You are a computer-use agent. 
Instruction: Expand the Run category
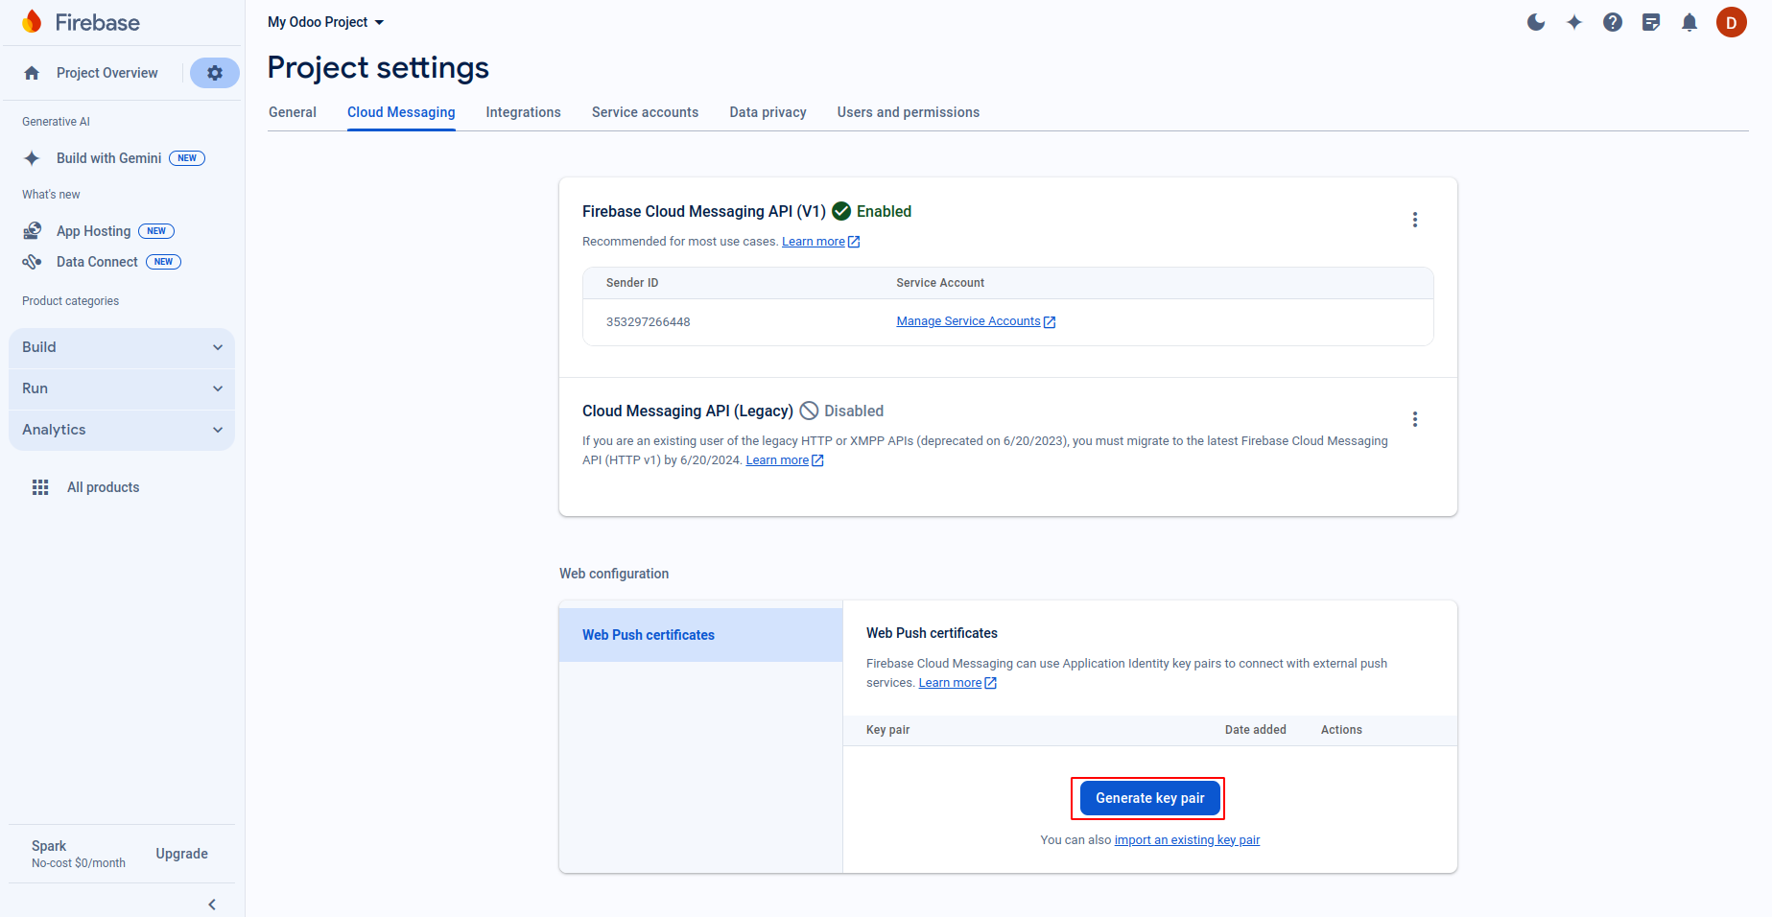click(x=122, y=388)
